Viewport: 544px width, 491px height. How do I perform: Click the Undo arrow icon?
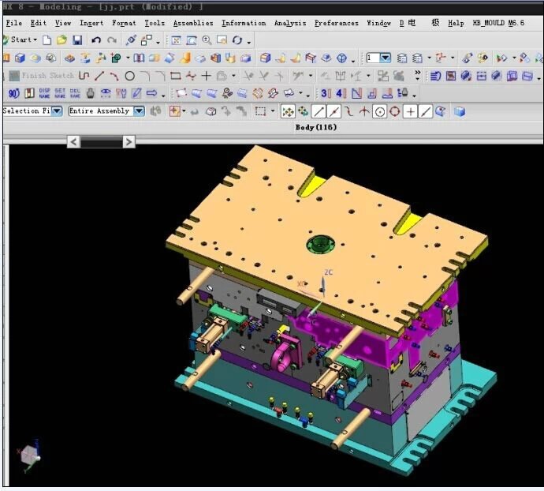pyautogui.click(x=95, y=40)
